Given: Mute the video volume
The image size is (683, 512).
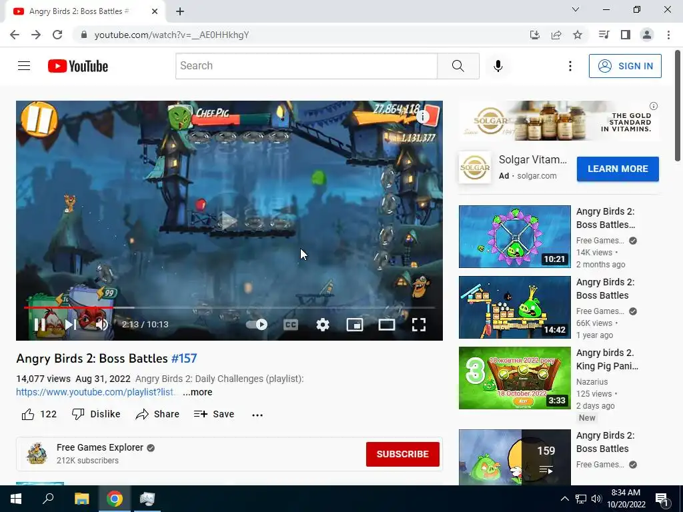Looking at the screenshot, I should point(102,325).
